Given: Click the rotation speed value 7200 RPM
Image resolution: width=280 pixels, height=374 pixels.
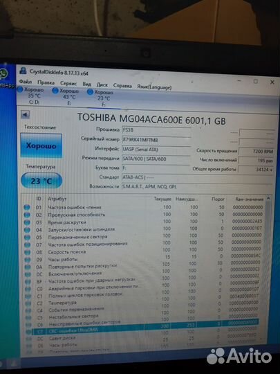Looking at the screenshot, I should click(x=256, y=151).
